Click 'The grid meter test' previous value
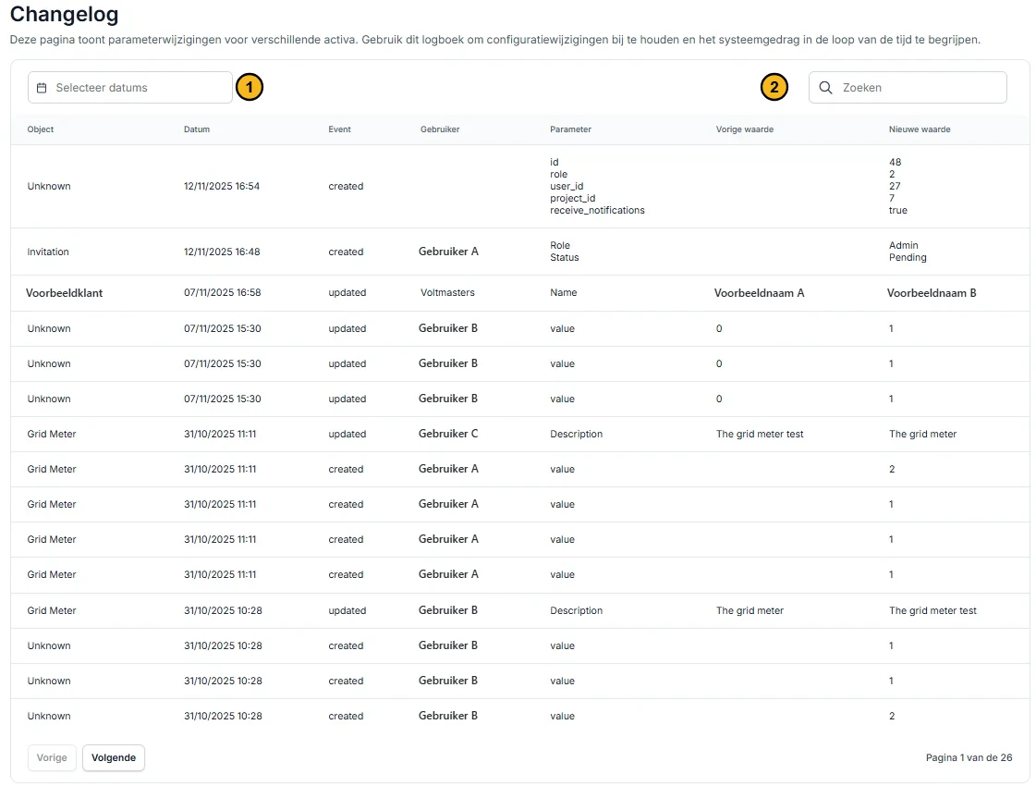The image size is (1036, 786). (760, 435)
